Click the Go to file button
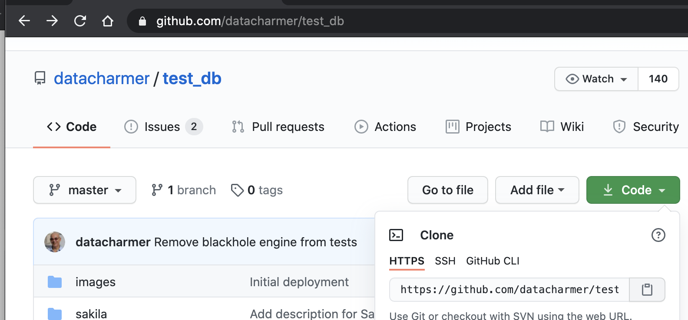 point(448,190)
